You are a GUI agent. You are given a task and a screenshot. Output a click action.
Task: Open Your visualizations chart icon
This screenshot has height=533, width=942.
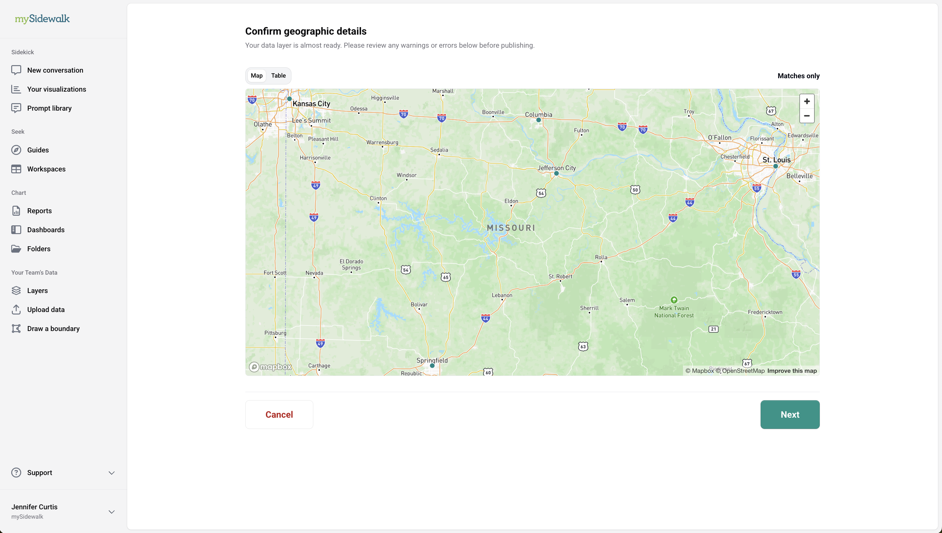(x=16, y=89)
